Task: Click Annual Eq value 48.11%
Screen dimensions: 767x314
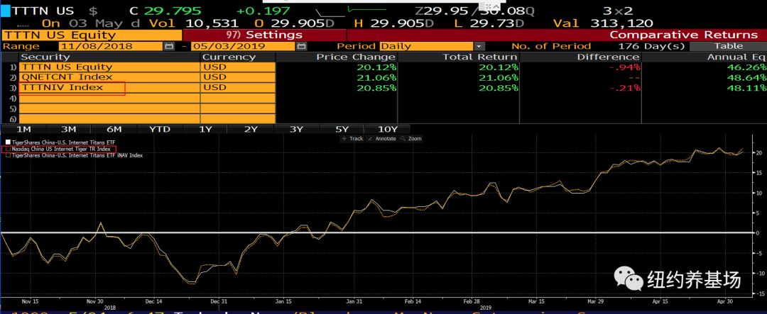Action: tap(746, 87)
